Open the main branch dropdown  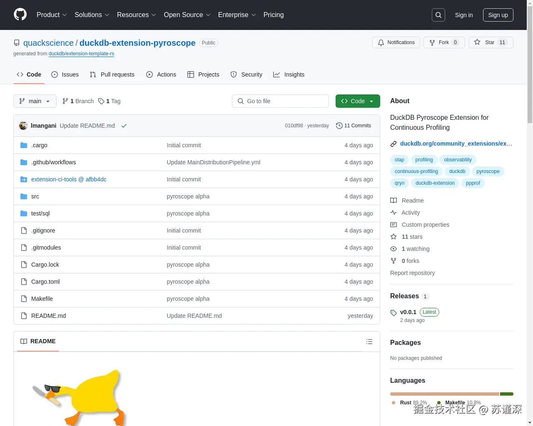click(x=35, y=101)
